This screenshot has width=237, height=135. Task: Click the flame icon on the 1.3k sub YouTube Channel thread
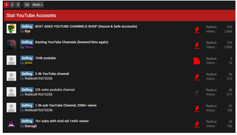pyautogui.click(x=197, y=108)
